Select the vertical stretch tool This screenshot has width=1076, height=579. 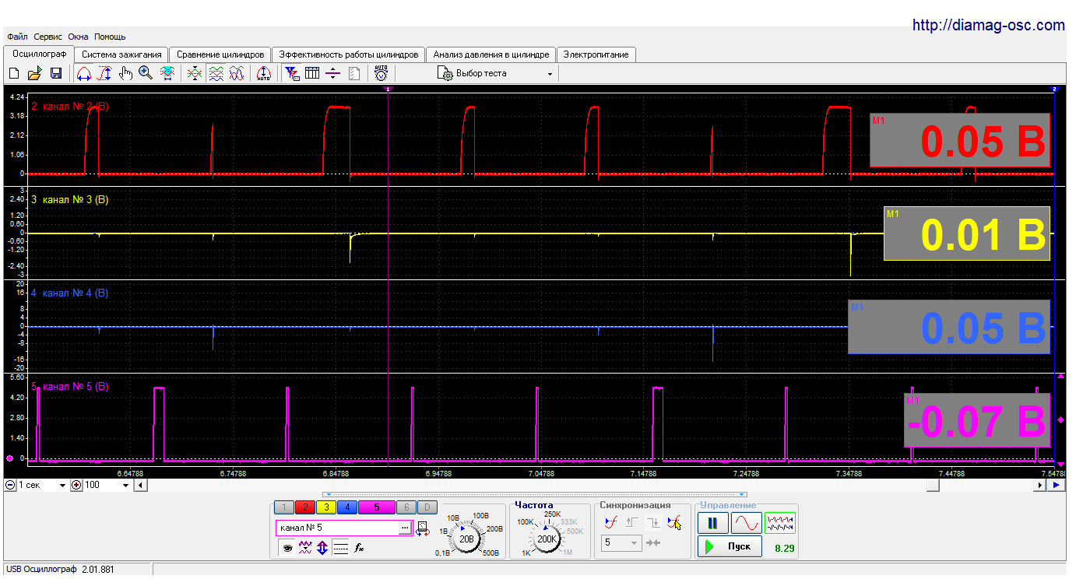pos(105,73)
